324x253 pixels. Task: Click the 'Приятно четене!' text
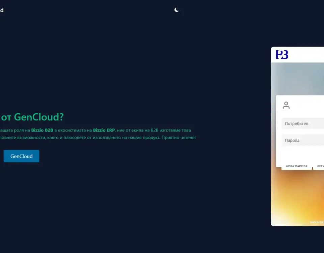[179, 137]
